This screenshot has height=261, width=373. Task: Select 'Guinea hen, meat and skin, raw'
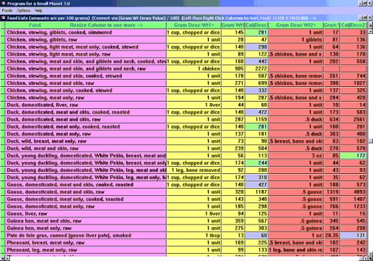(86, 221)
